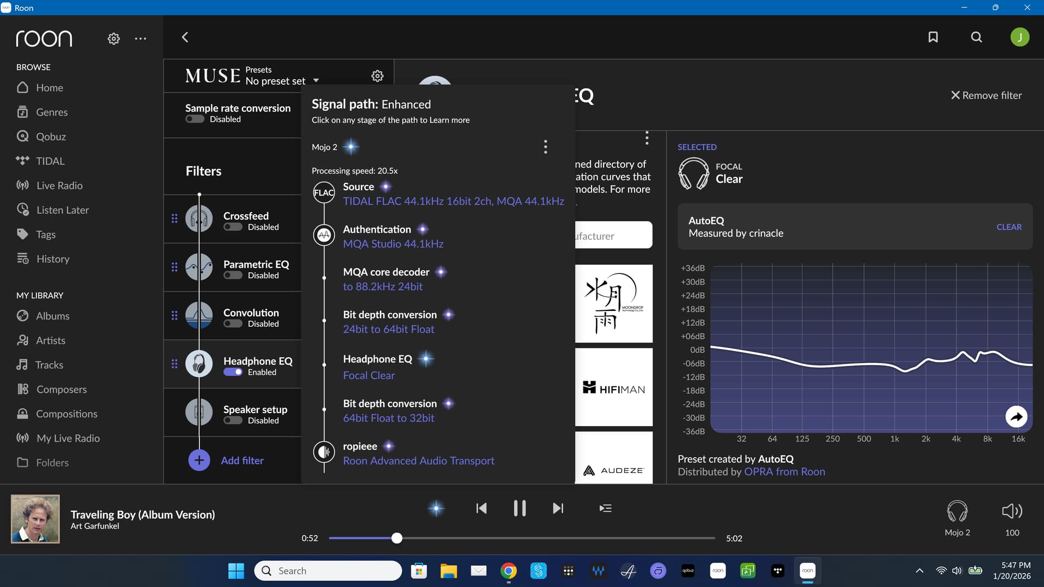The image size is (1044, 587).
Task: Open MUSE presets settings gear
Action: point(377,76)
